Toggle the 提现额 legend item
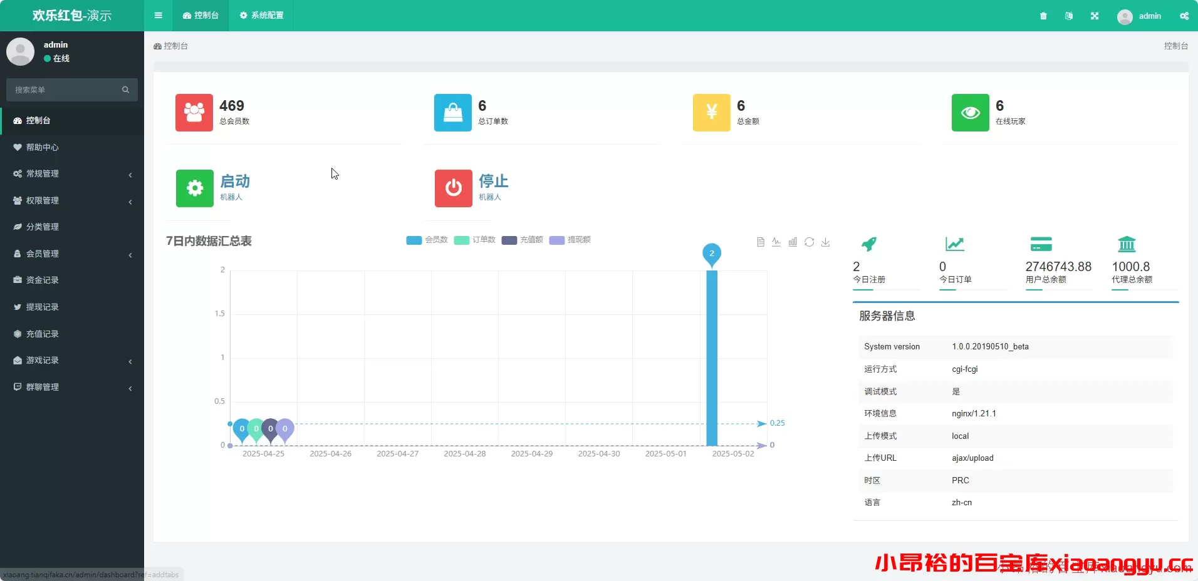The height and width of the screenshot is (581, 1198). click(x=570, y=240)
